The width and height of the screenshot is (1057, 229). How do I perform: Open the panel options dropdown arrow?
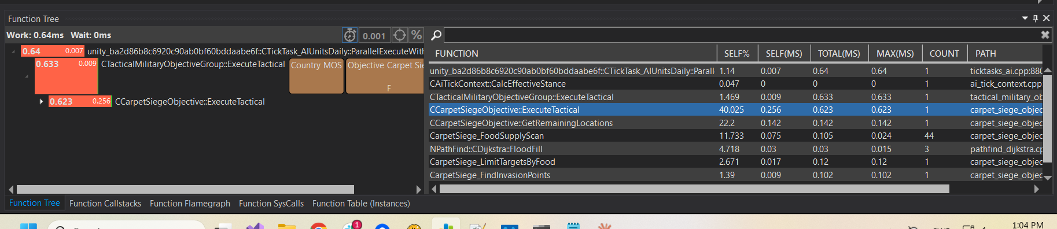click(1025, 18)
